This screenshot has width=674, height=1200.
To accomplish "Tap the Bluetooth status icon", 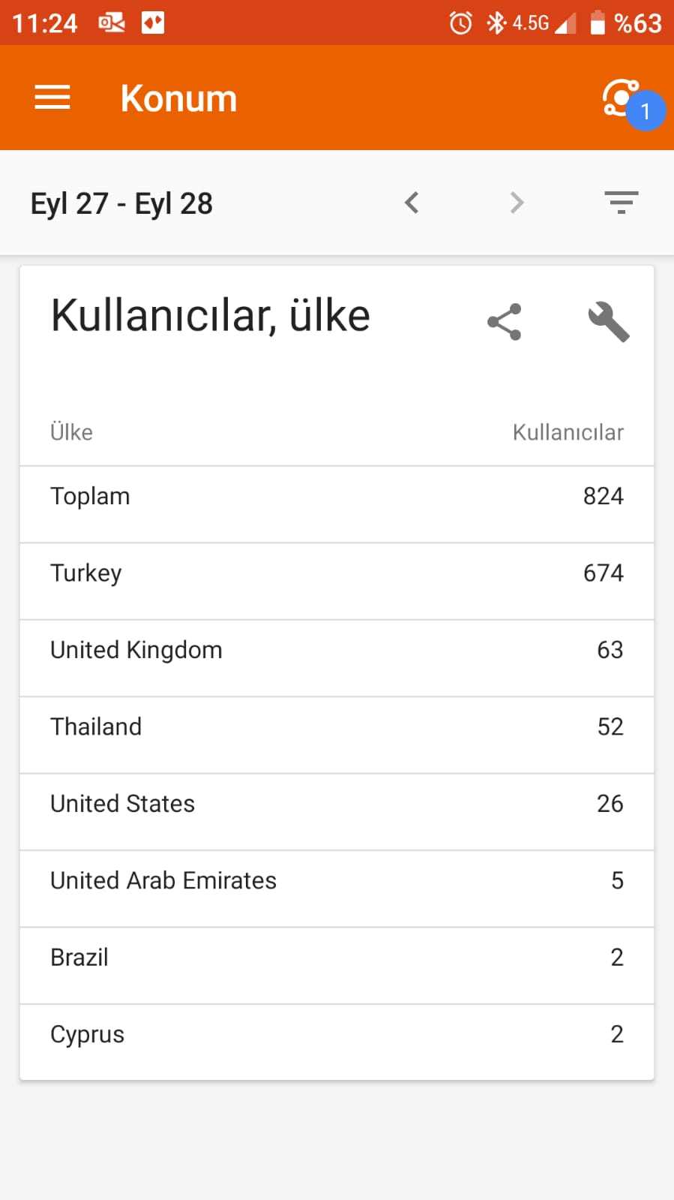I will (x=496, y=23).
